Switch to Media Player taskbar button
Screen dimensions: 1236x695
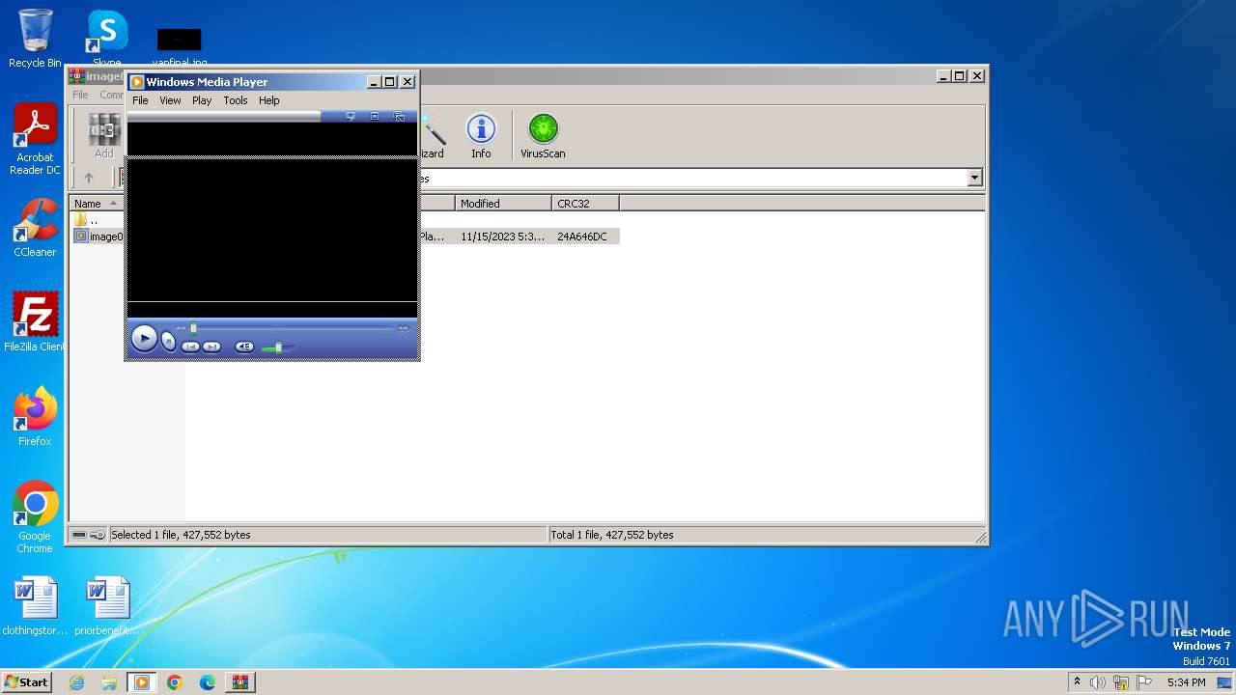coord(141,682)
